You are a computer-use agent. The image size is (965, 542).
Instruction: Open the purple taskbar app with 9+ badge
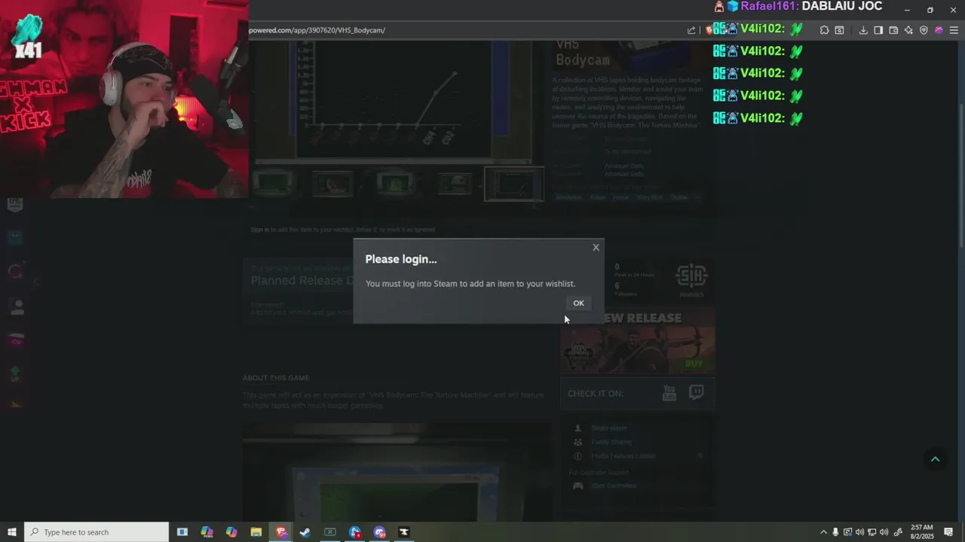click(379, 532)
